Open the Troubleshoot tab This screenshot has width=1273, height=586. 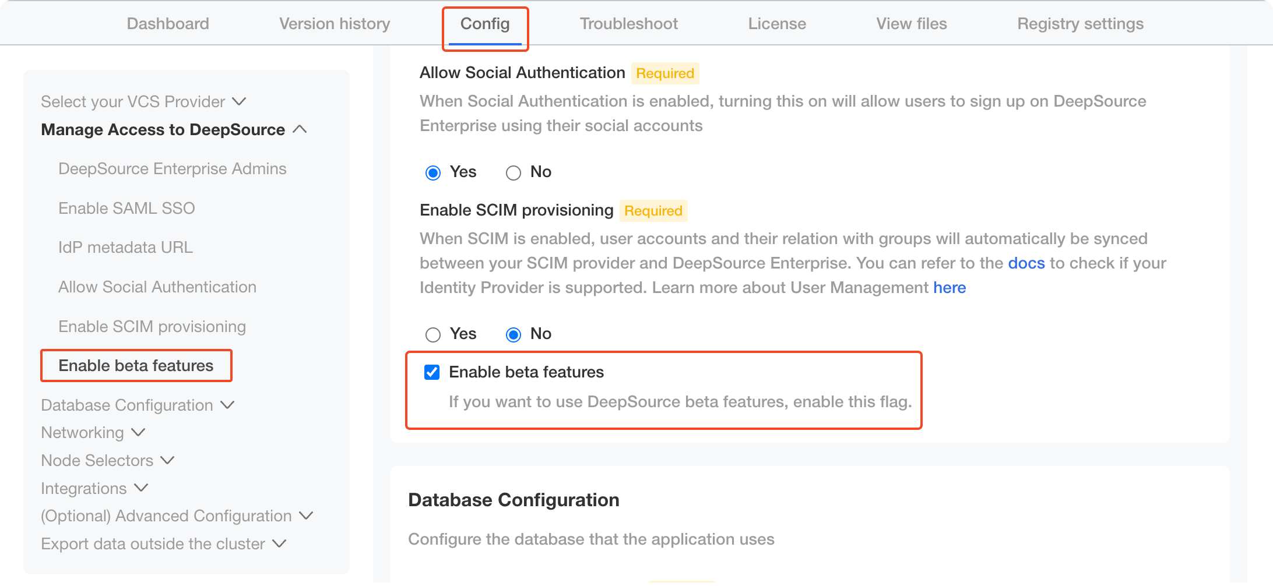click(629, 24)
